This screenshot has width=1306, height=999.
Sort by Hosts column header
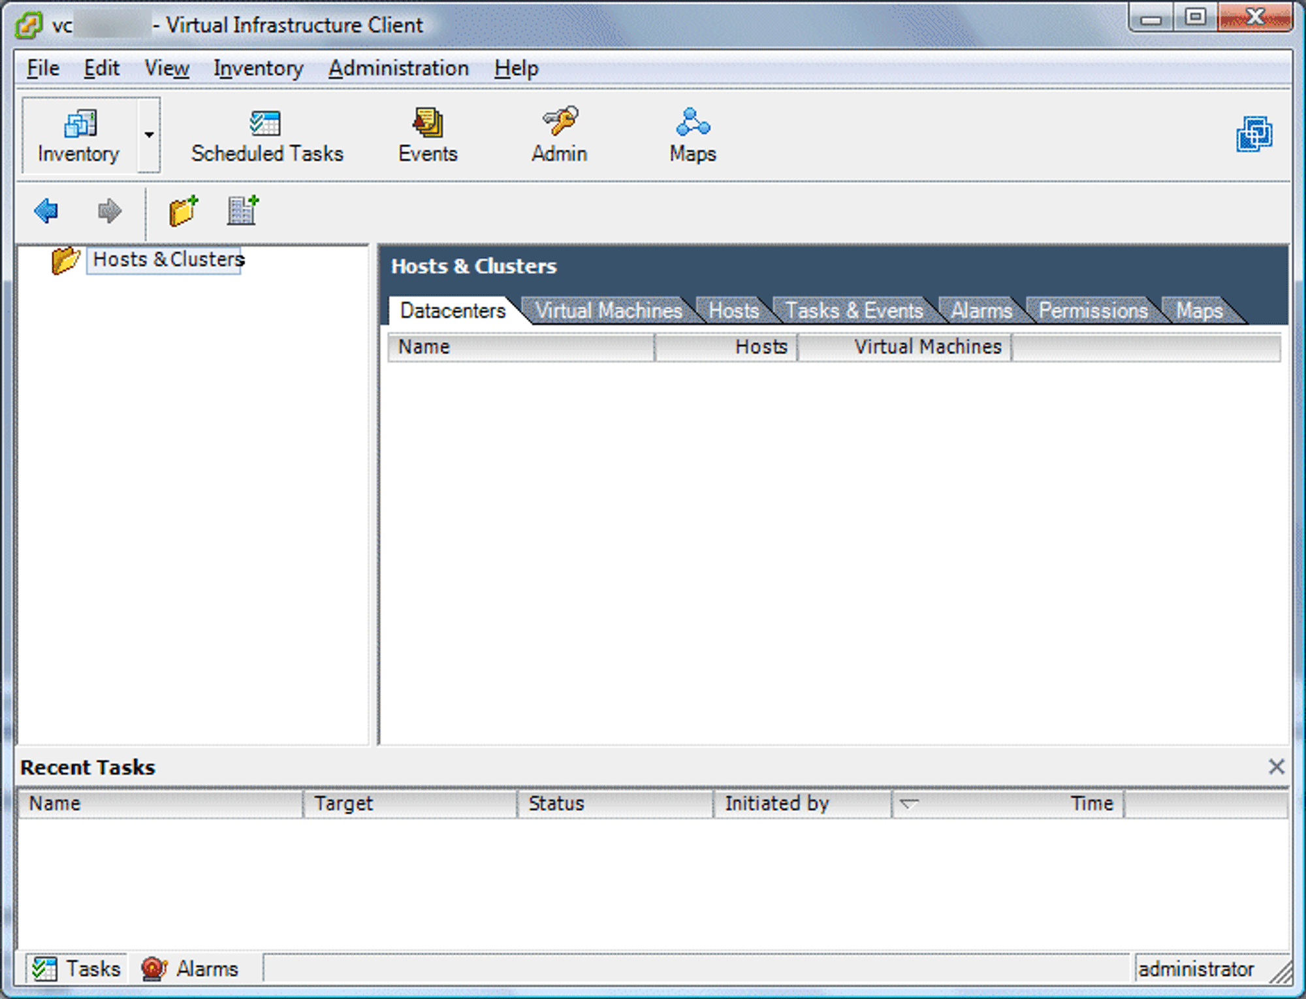point(726,347)
